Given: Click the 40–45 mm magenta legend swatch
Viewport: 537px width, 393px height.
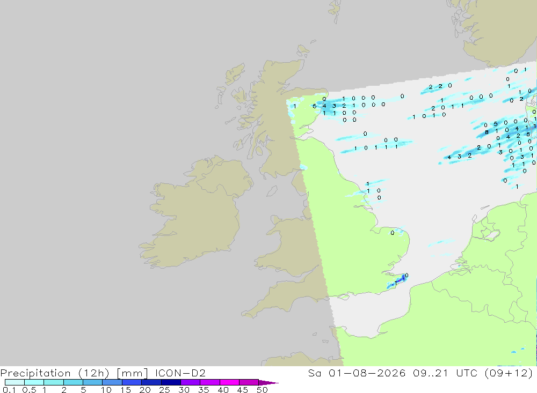Looking at the screenshot, I should (x=229, y=382).
